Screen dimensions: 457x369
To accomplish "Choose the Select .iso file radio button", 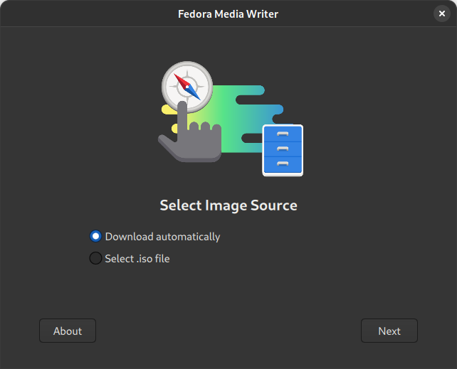I will [x=95, y=259].
